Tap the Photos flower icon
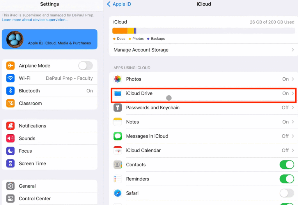This screenshot has height=205, width=298. (x=118, y=79)
